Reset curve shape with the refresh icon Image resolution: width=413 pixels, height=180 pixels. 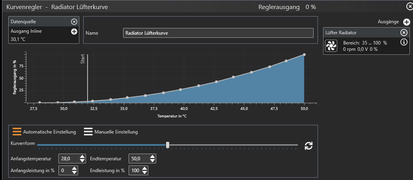point(308,146)
